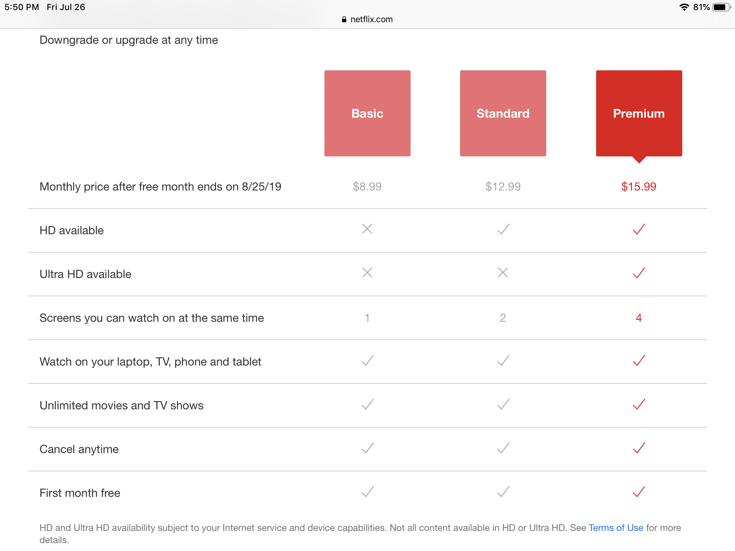Click Premium's red HD available checkmark
Image resolution: width=735 pixels, height=551 pixels.
[x=639, y=229]
